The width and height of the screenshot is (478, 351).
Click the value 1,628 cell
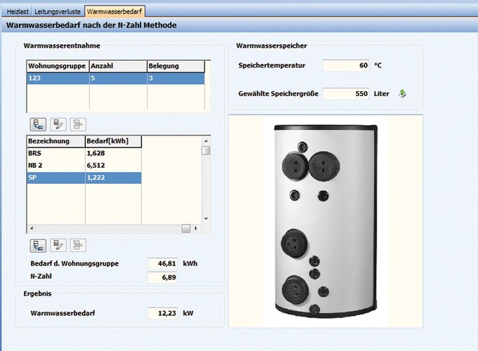(x=113, y=153)
